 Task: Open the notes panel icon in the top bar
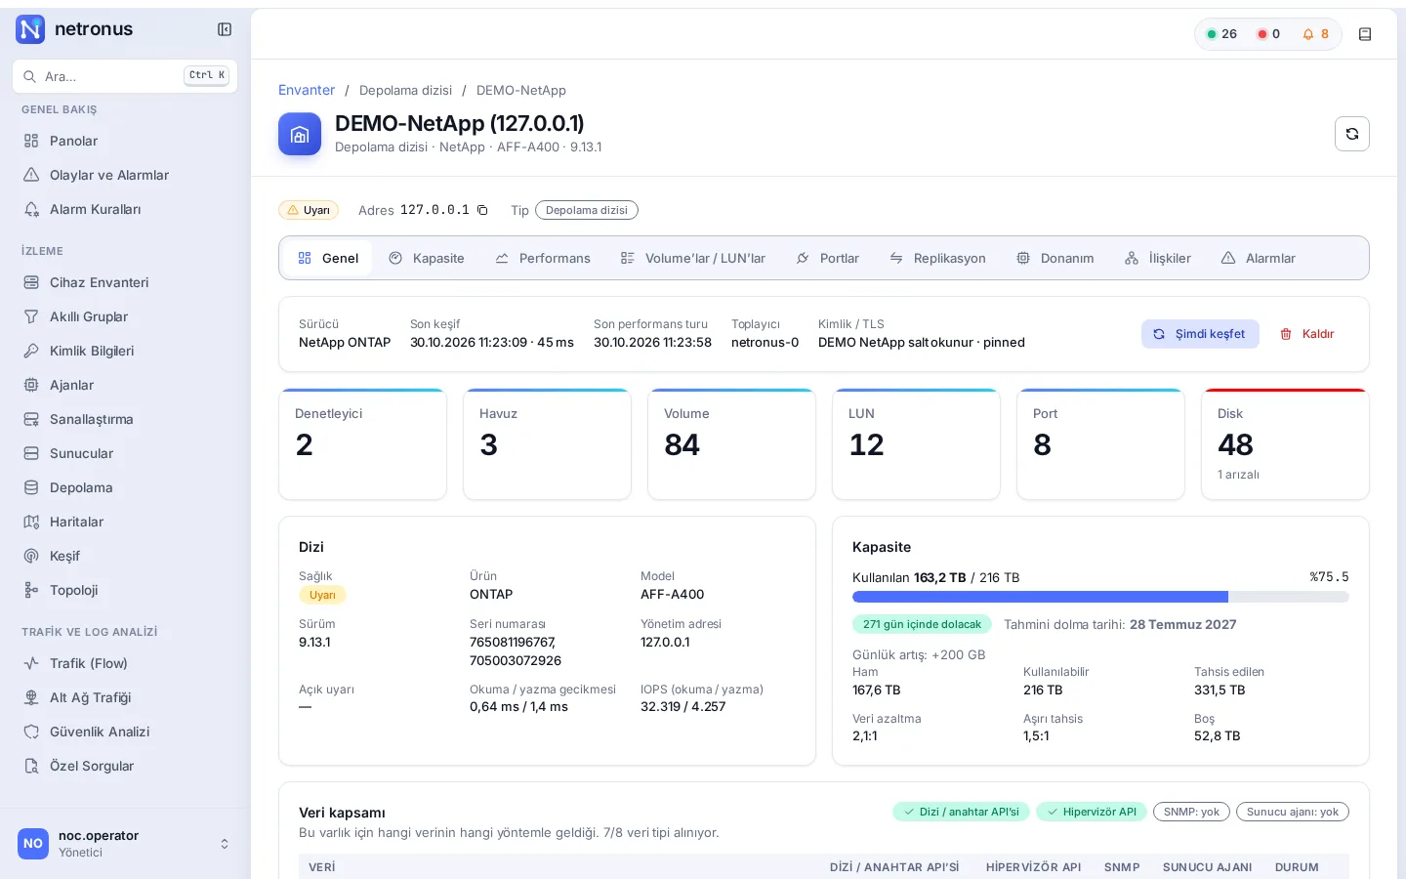pyautogui.click(x=1365, y=34)
